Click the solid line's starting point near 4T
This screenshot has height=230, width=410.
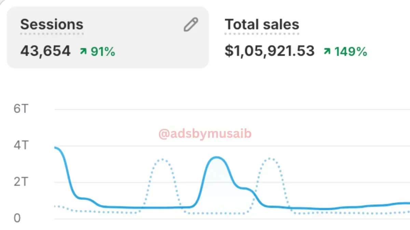[x=56, y=147]
